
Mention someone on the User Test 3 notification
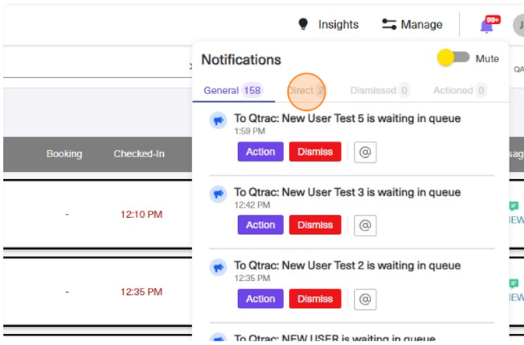[x=365, y=225]
